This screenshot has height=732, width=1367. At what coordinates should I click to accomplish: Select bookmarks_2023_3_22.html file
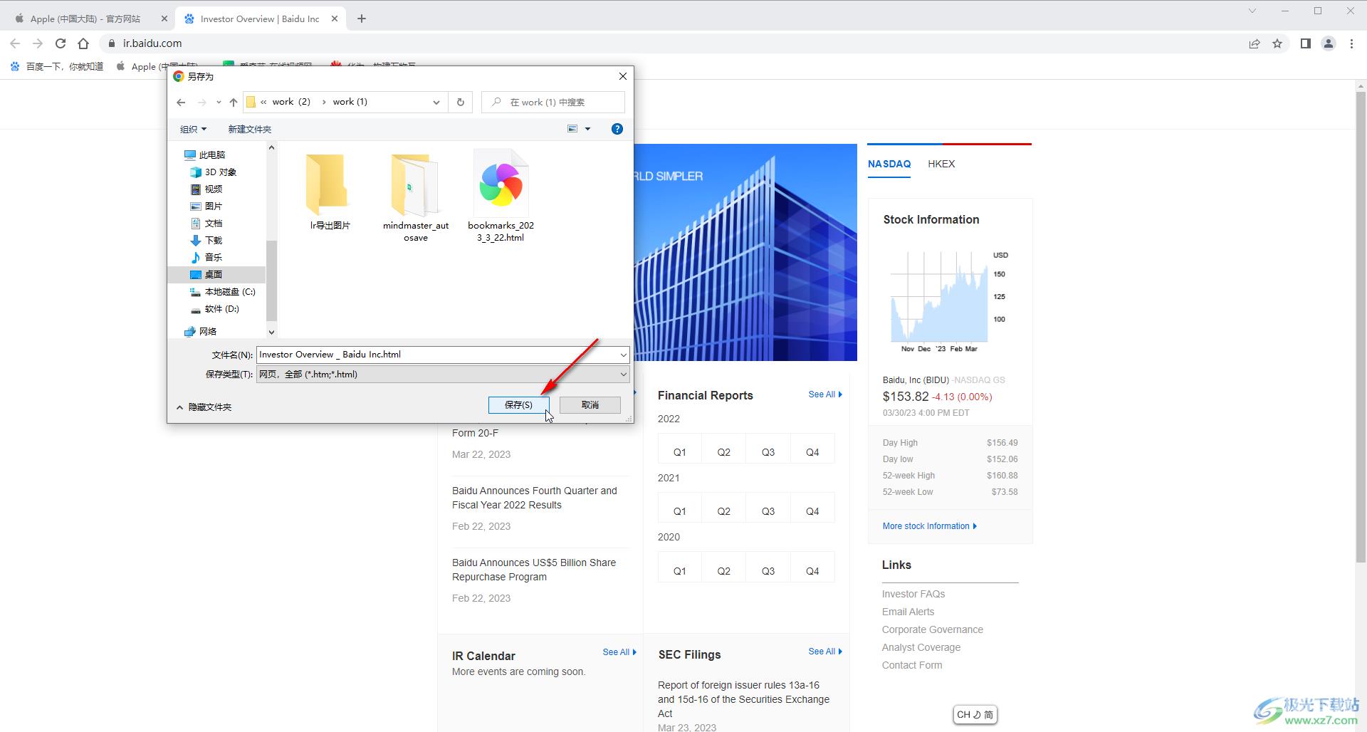tap(501, 196)
